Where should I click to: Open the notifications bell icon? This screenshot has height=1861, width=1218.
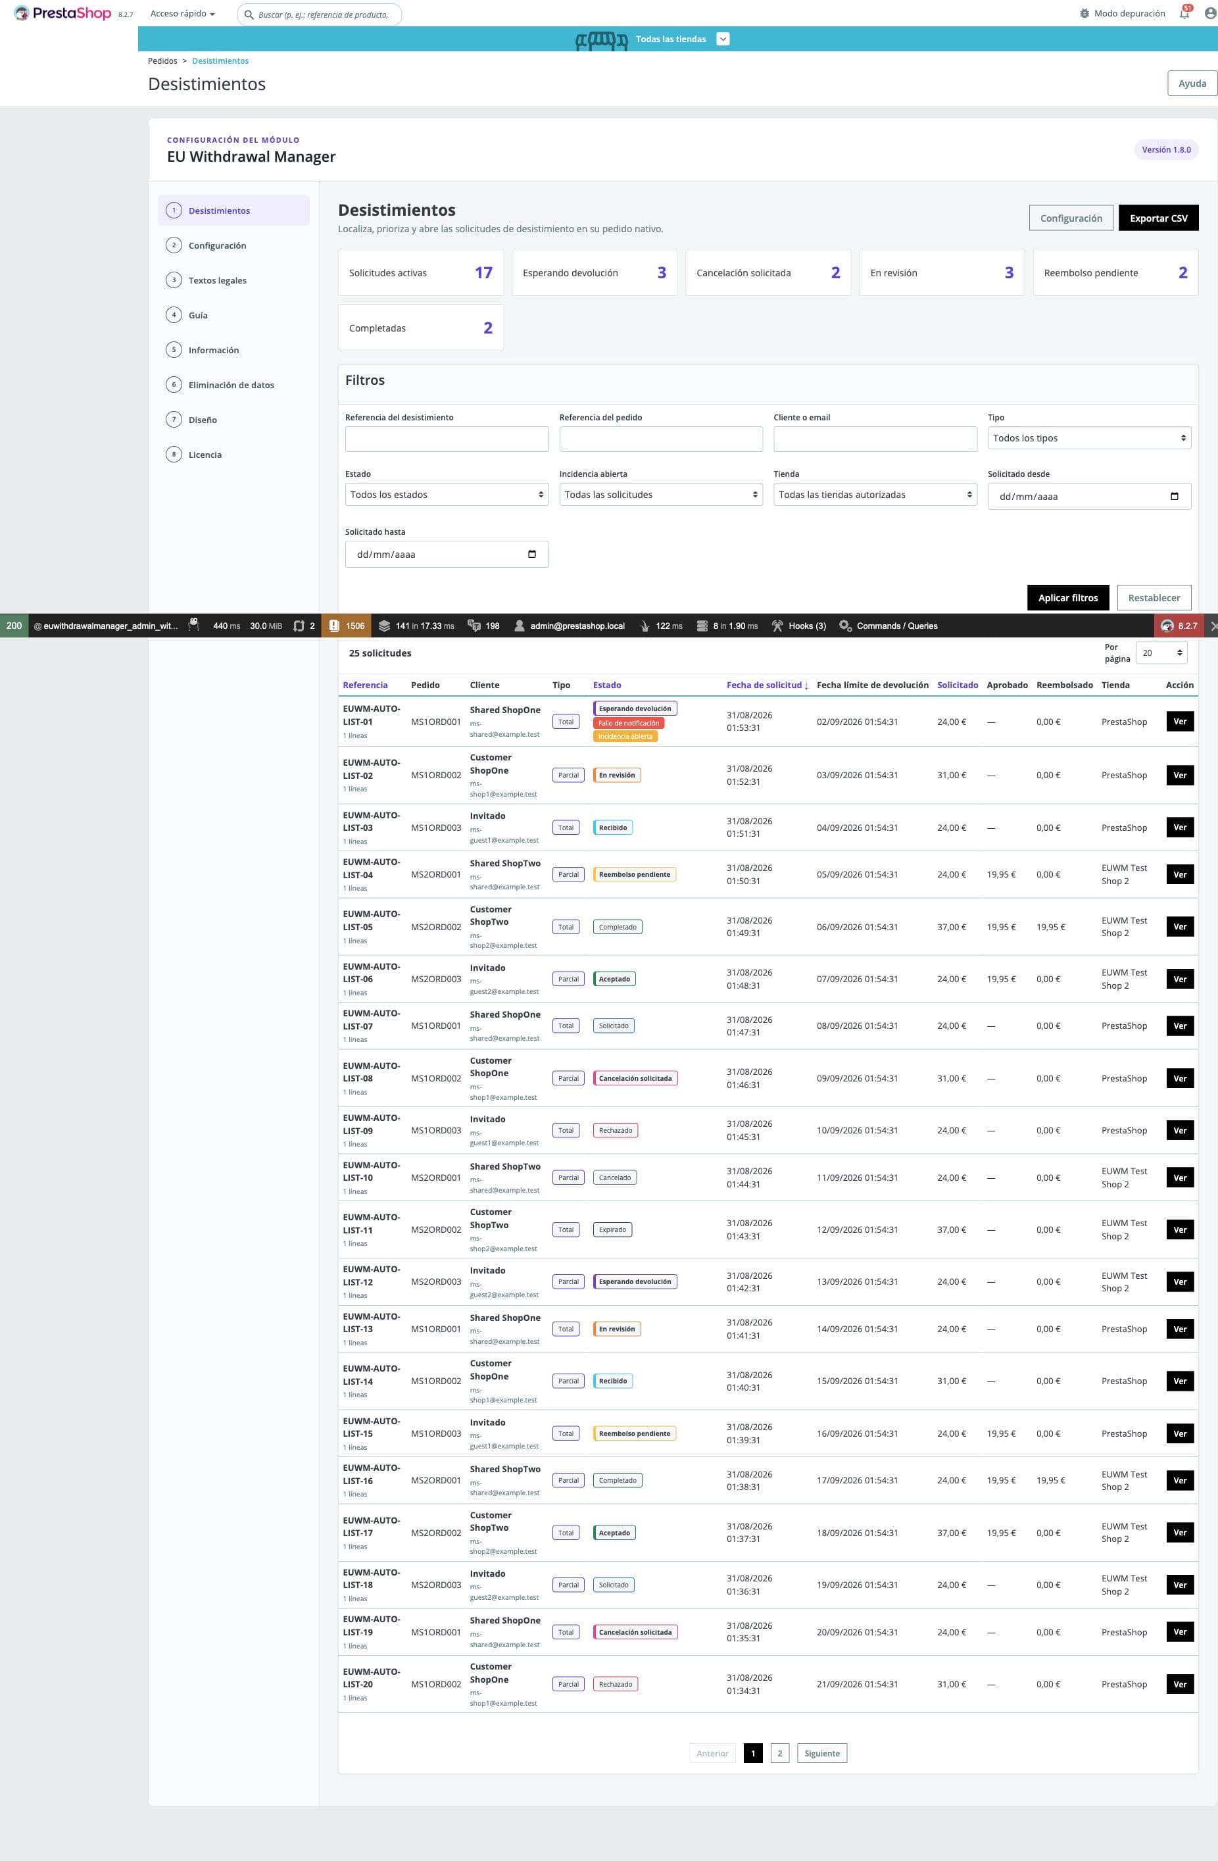click(x=1184, y=13)
